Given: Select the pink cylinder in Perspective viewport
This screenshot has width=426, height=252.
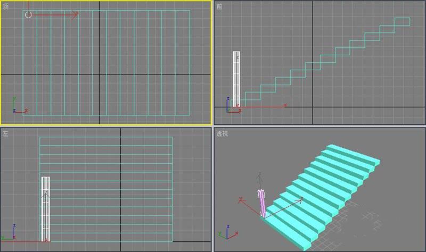Looking at the screenshot, I should (x=261, y=203).
